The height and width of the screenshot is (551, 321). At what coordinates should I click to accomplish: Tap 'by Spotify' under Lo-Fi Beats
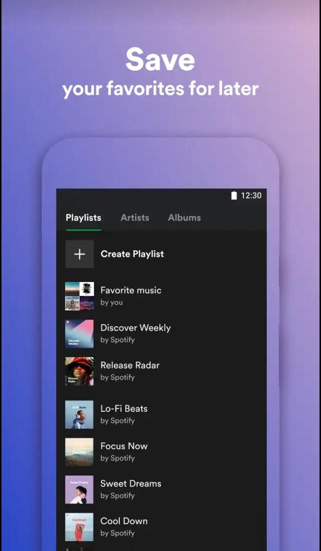[117, 421]
